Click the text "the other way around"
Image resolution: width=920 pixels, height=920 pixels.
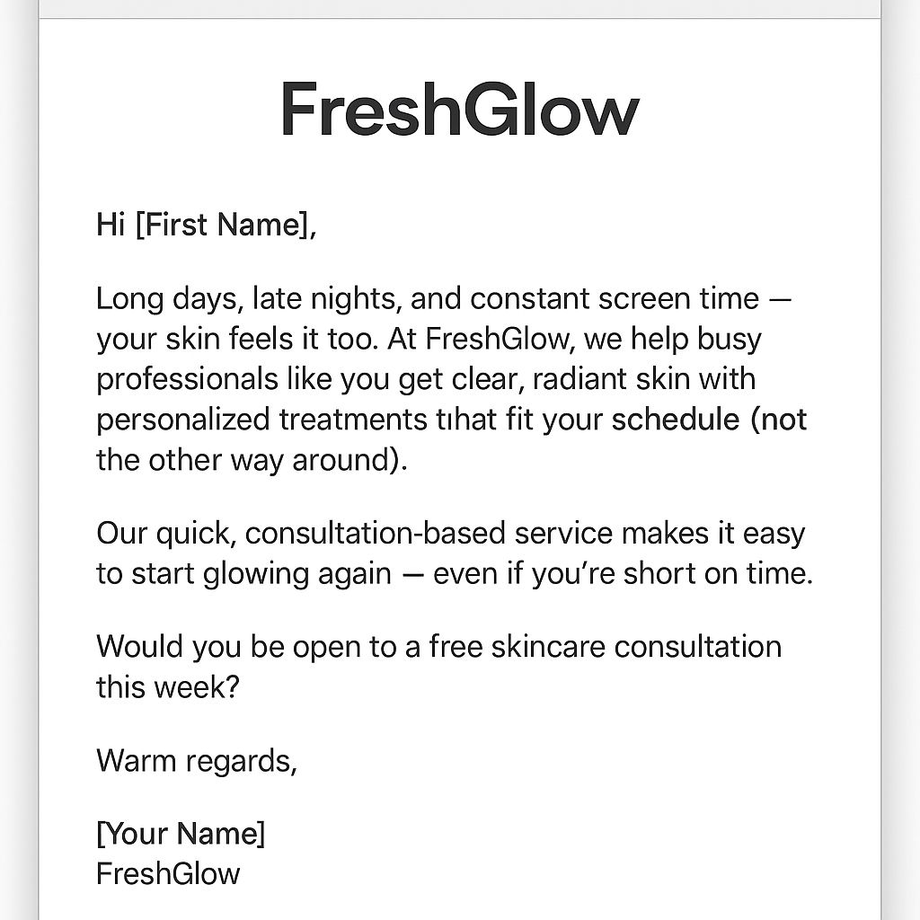coord(244,458)
